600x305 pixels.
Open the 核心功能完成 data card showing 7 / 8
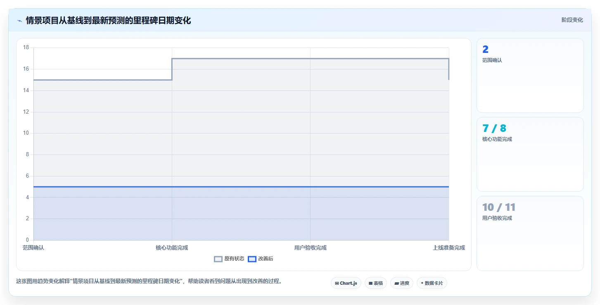click(530, 154)
